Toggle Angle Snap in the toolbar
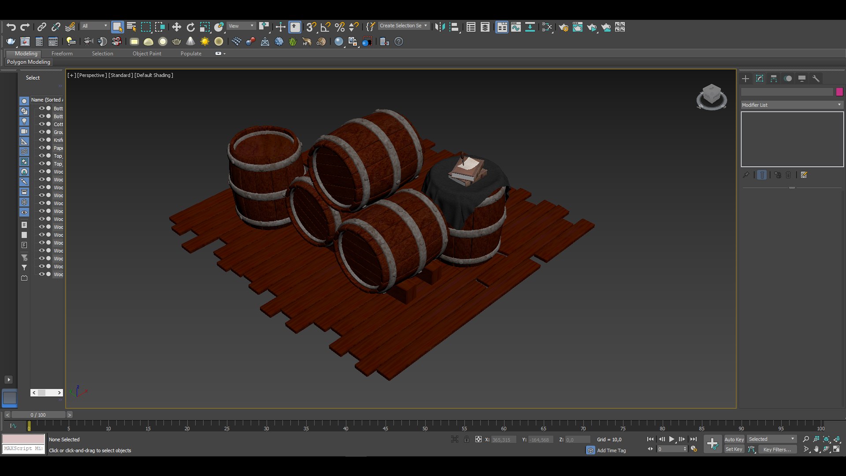The width and height of the screenshot is (846, 476). tap(325, 27)
